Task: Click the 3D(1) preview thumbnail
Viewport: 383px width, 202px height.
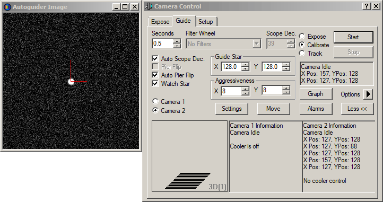Action: point(189,156)
